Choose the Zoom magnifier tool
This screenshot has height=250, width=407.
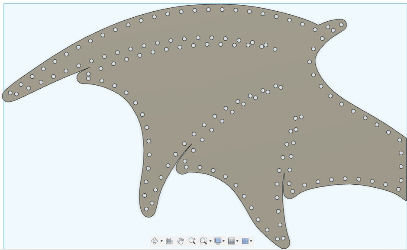(x=192, y=241)
